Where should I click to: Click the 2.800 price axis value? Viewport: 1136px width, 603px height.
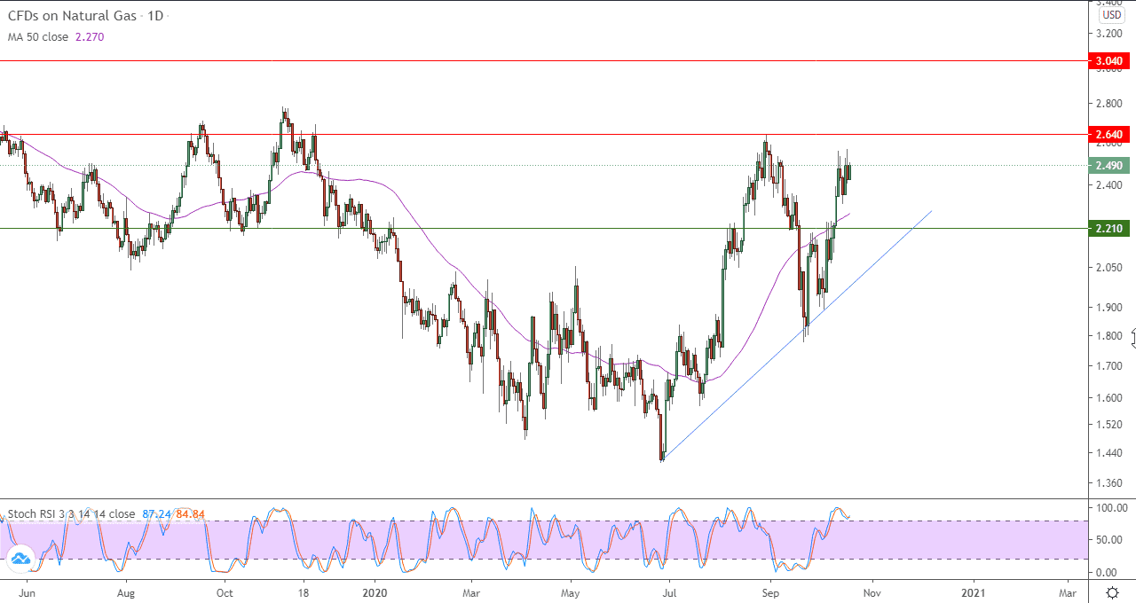pyautogui.click(x=1110, y=104)
